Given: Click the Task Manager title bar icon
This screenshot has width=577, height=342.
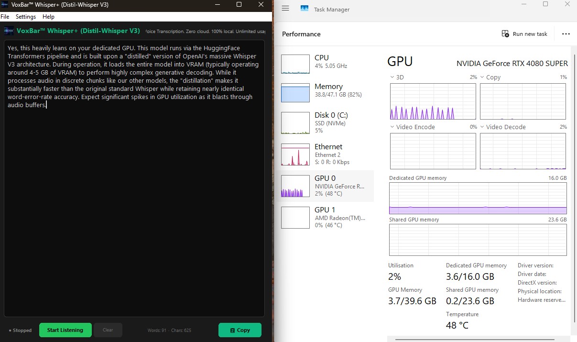Looking at the screenshot, I should point(304,8).
